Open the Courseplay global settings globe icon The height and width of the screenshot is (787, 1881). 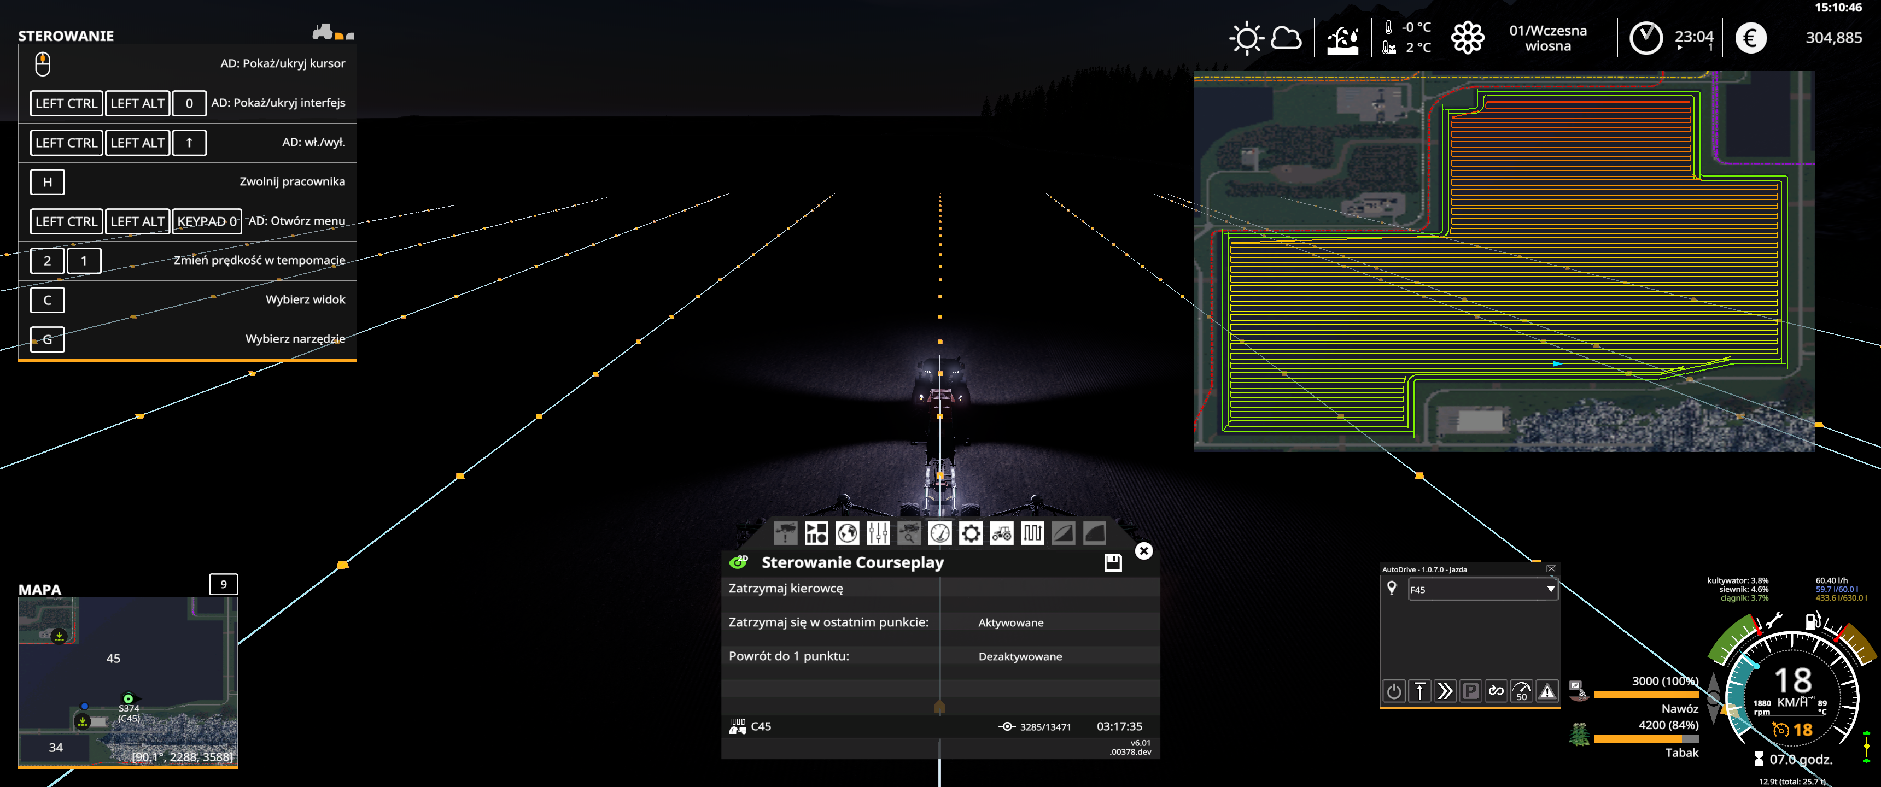[x=847, y=533]
